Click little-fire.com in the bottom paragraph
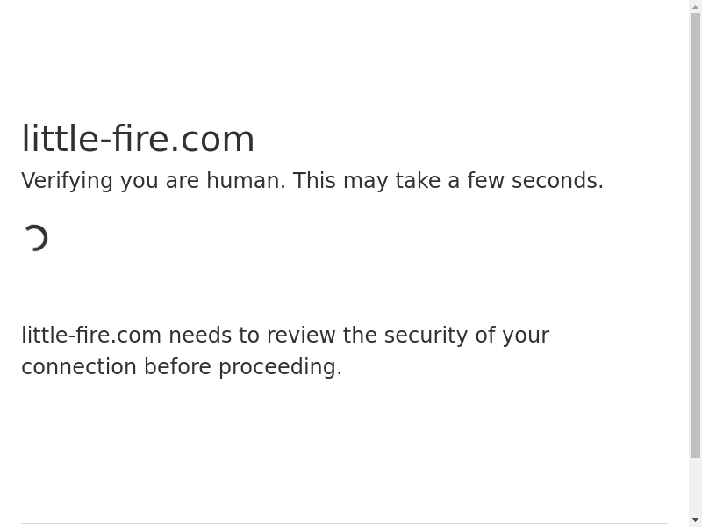 click(91, 336)
